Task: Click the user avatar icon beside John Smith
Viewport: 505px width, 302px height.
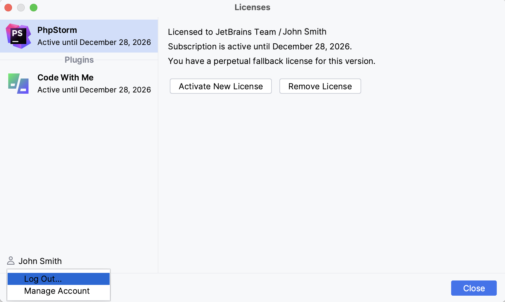Action: [11, 261]
